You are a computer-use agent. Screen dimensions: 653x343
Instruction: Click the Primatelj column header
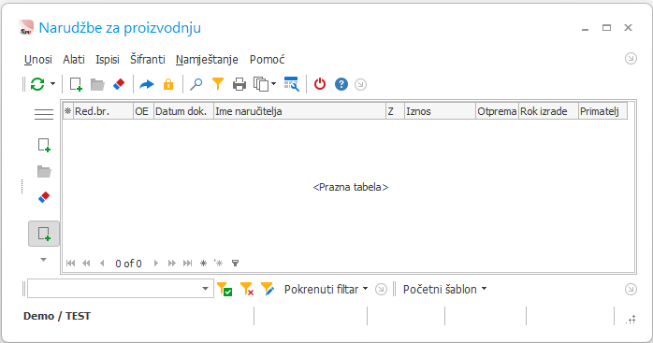tap(602, 111)
